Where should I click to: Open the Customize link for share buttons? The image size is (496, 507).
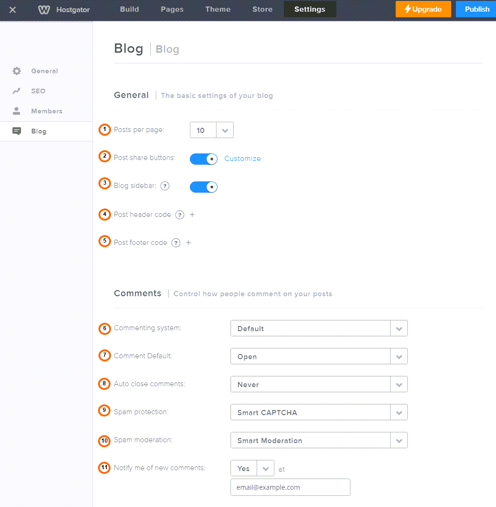[242, 159]
